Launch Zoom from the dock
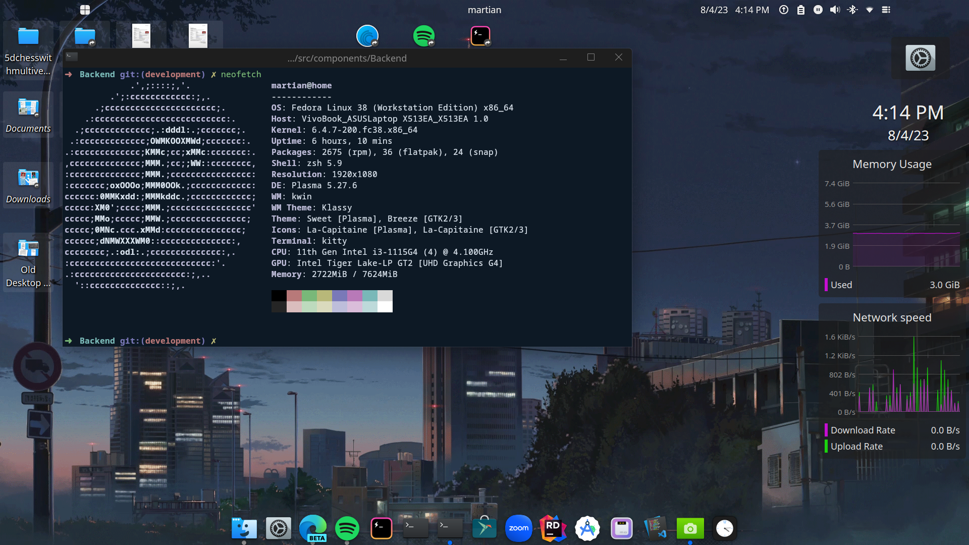Image resolution: width=969 pixels, height=545 pixels. pos(519,528)
